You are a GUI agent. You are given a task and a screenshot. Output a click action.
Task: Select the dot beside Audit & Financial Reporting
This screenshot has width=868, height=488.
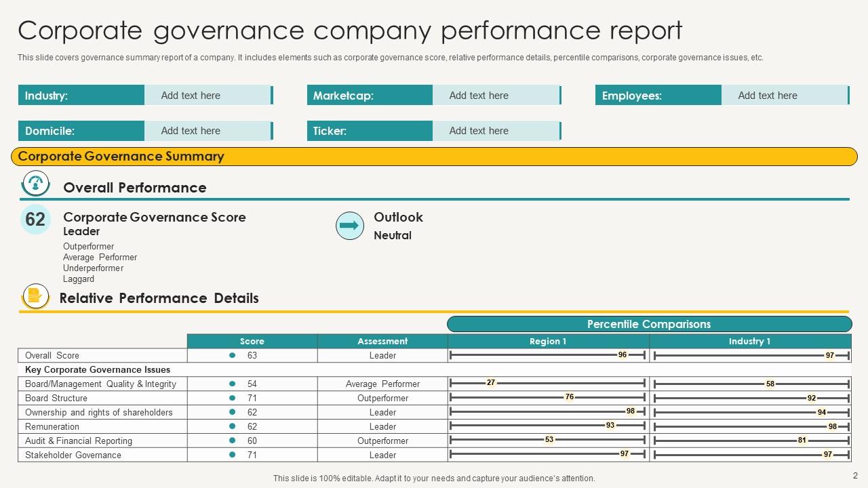tap(232, 441)
